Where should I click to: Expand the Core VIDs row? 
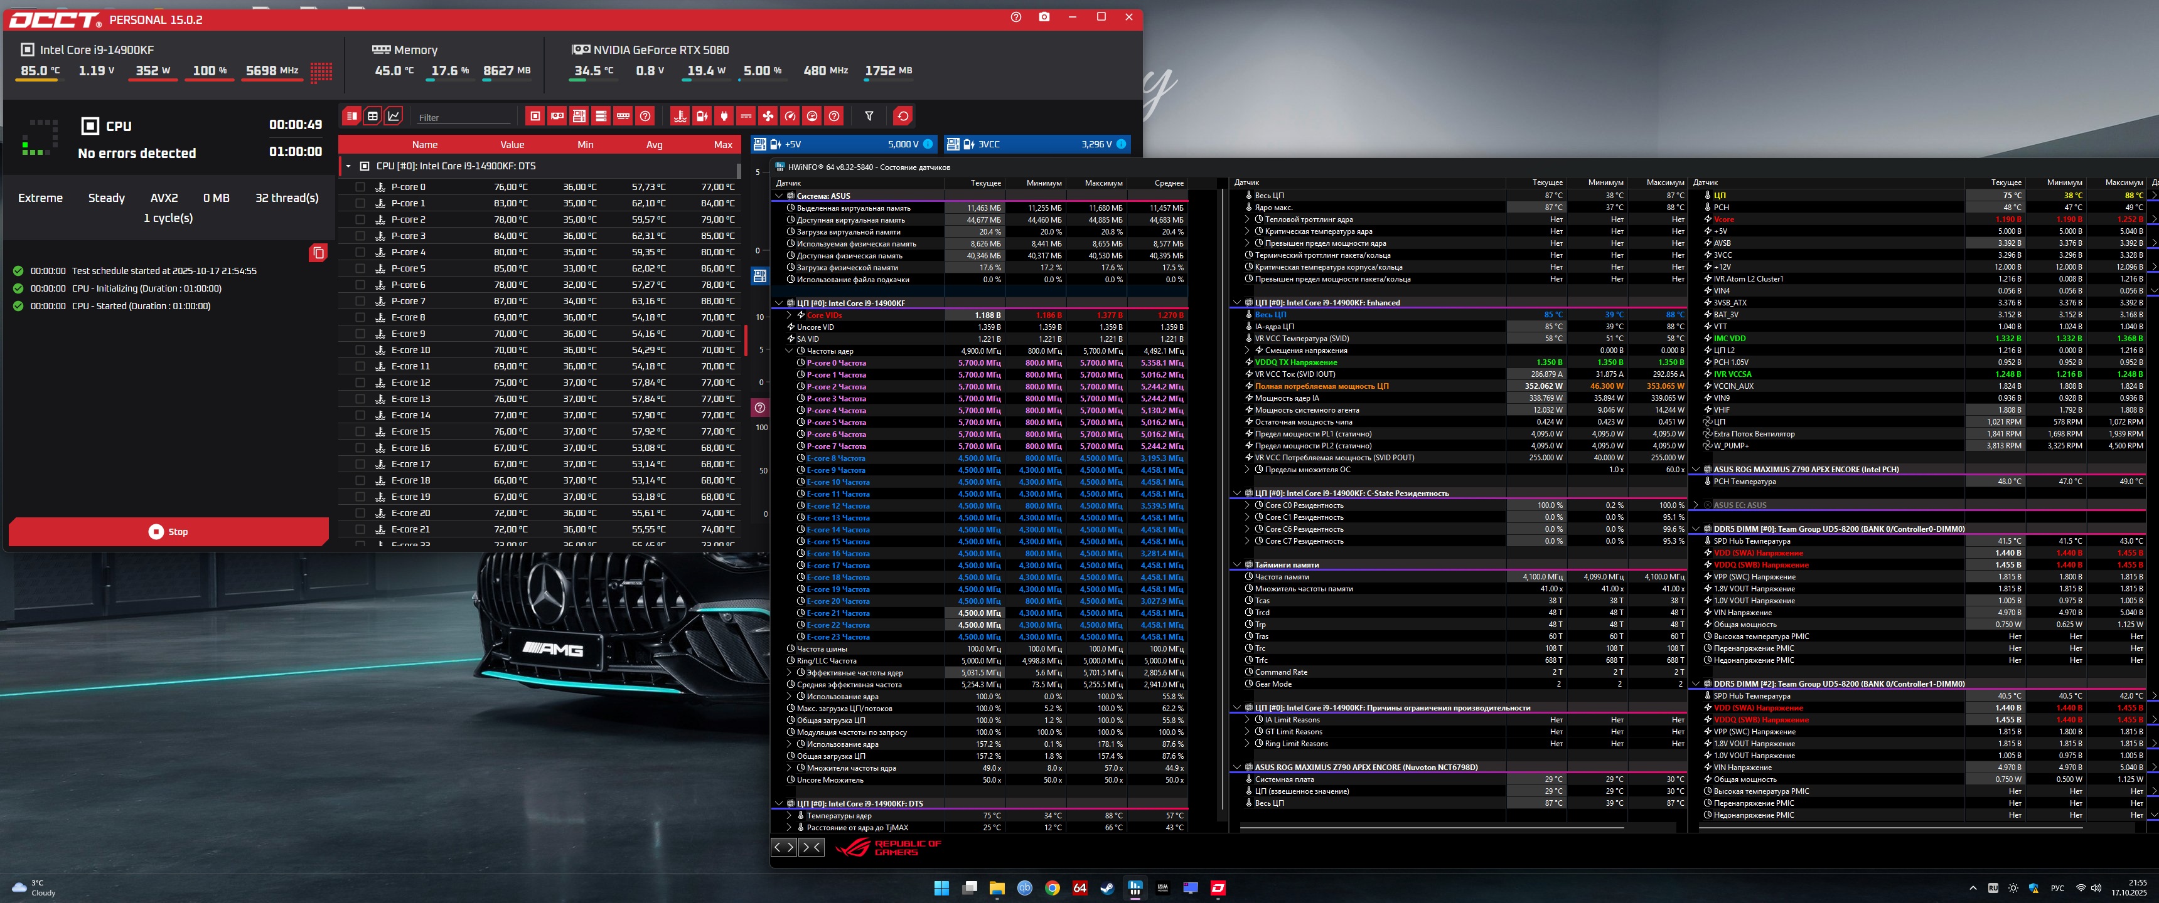pyautogui.click(x=789, y=315)
